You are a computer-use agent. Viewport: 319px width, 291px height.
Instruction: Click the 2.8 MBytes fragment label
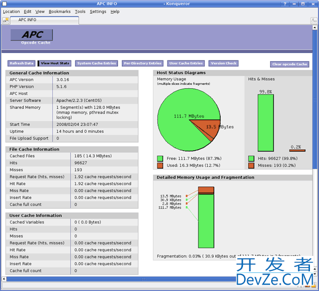pos(172,203)
